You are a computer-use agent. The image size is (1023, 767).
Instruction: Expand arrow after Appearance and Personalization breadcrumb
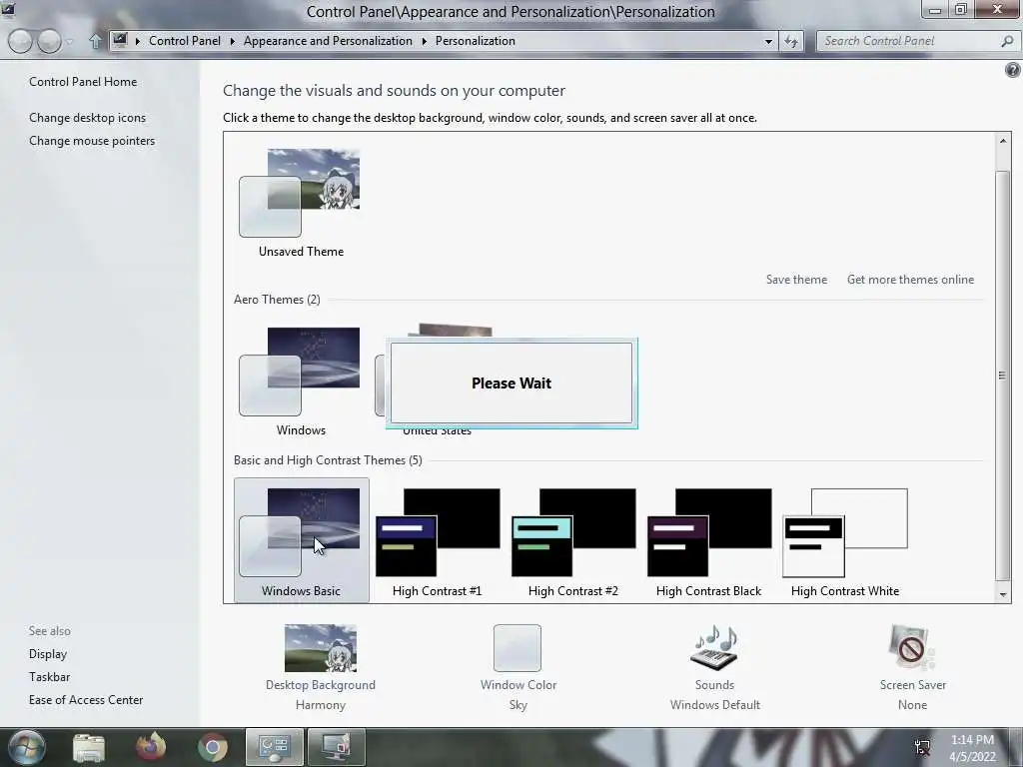(424, 41)
